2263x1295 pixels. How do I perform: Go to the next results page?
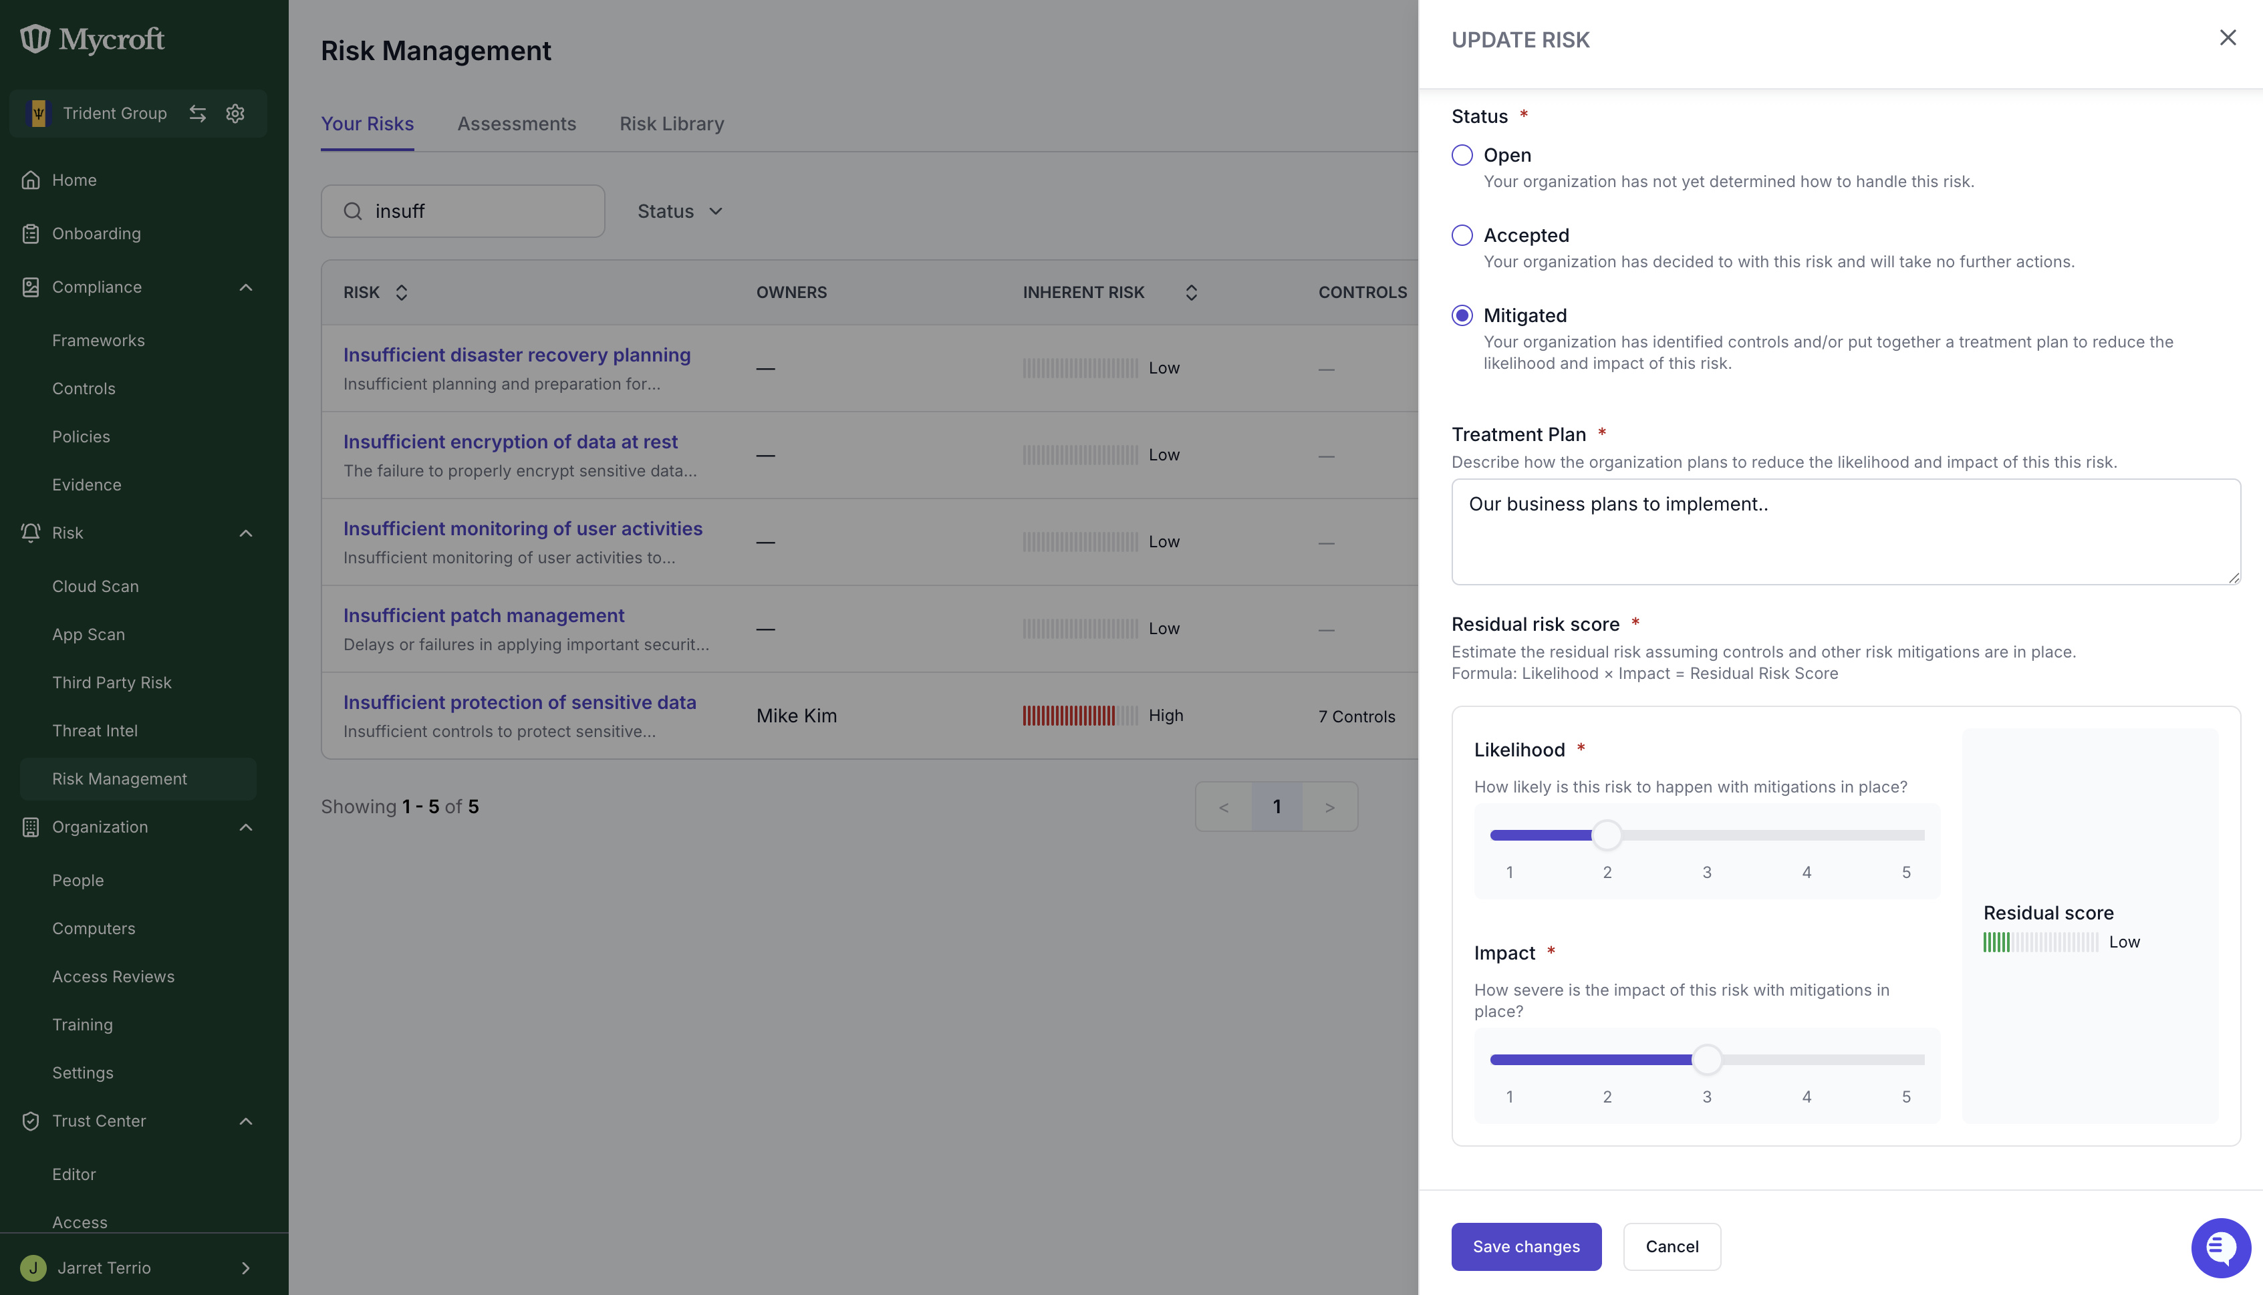pyautogui.click(x=1330, y=807)
